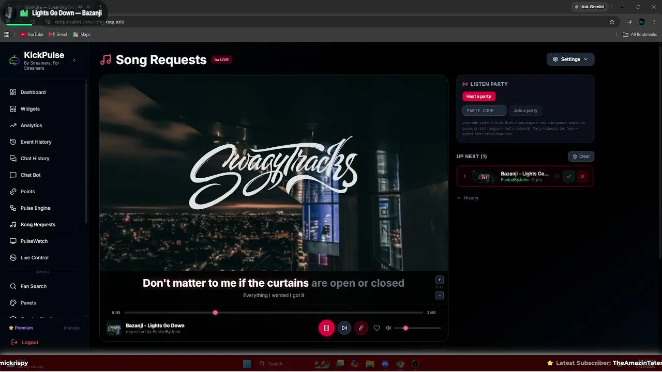Click the Song Requests music note sidebar icon
This screenshot has width=662, height=372.
(x=13, y=225)
